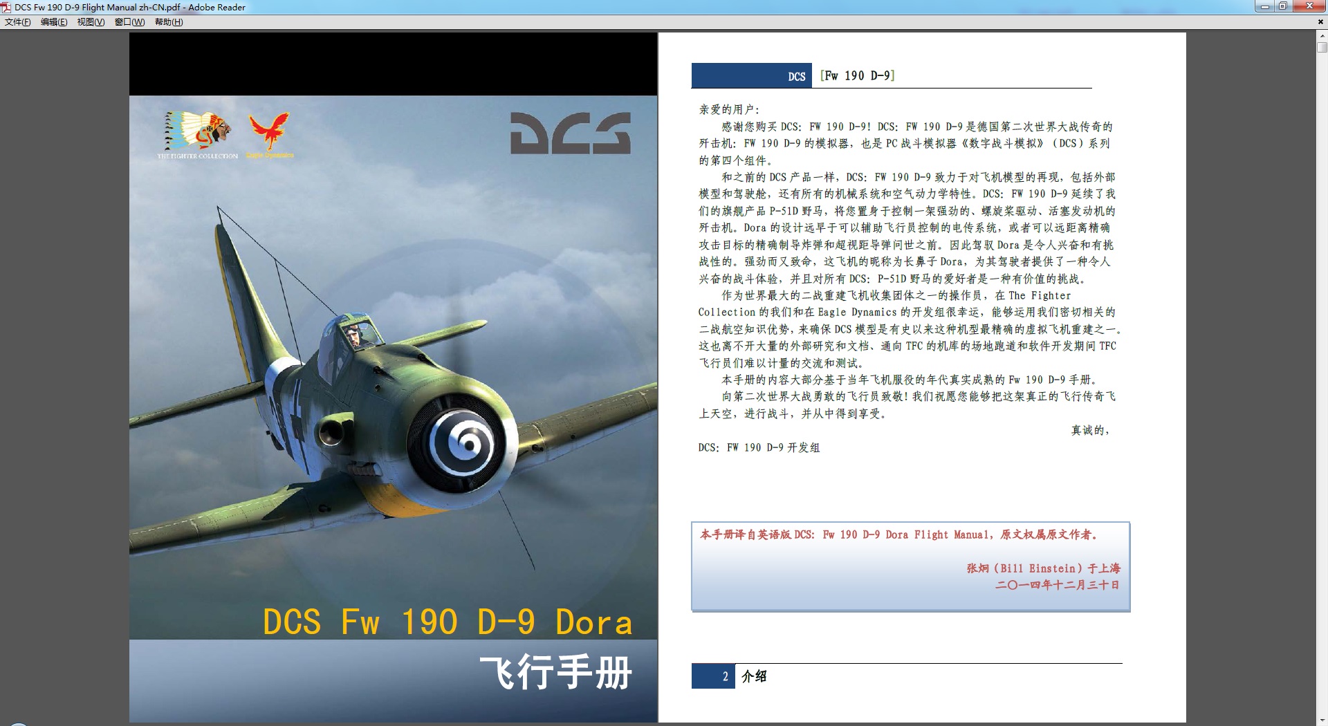The height and width of the screenshot is (726, 1328).
Task: Click the blue DCS header box on page 2
Action: pos(751,76)
